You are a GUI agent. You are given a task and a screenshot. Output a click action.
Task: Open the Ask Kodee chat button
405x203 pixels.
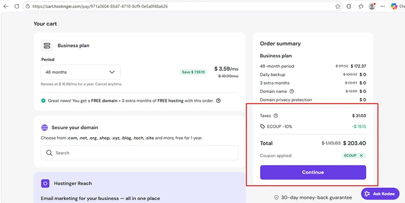380,194
